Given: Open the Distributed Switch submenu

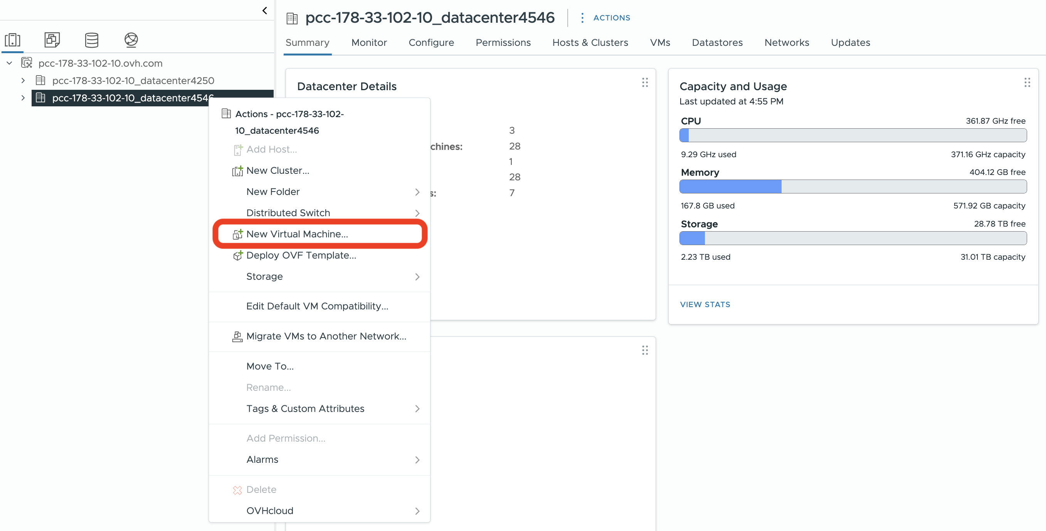Looking at the screenshot, I should (320, 213).
